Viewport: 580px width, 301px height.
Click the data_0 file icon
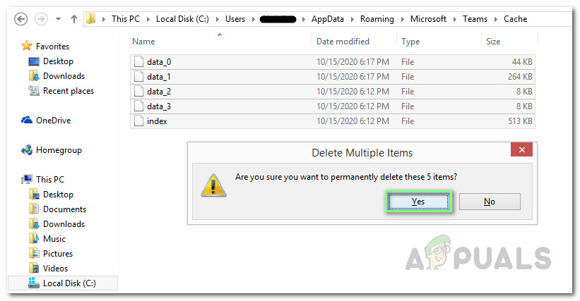[x=138, y=62]
